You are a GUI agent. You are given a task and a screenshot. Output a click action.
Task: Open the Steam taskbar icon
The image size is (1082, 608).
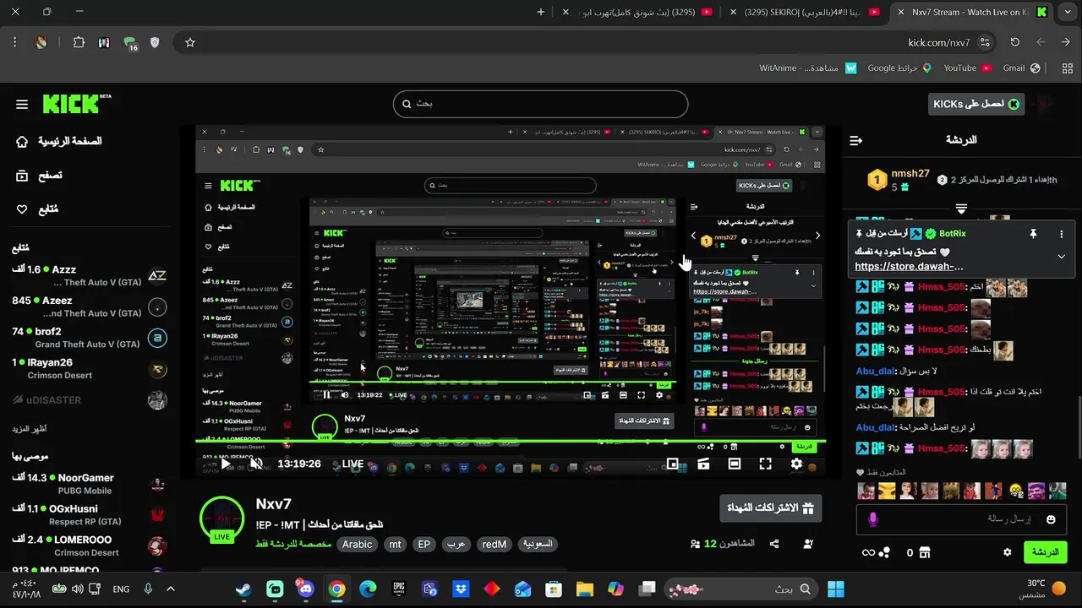[x=243, y=589]
